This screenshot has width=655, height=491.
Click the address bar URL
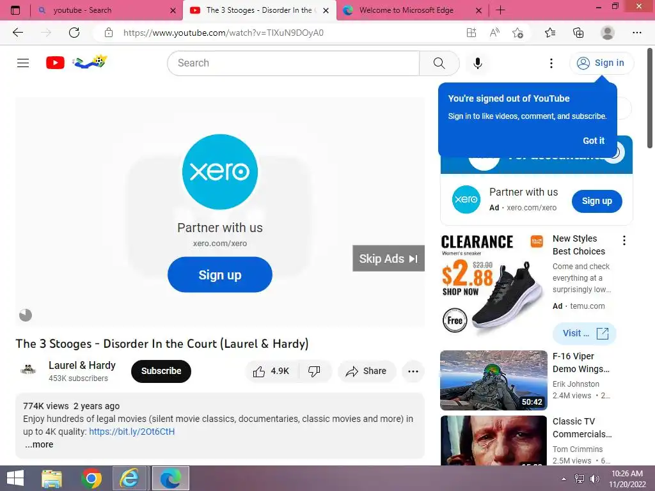pos(223,33)
